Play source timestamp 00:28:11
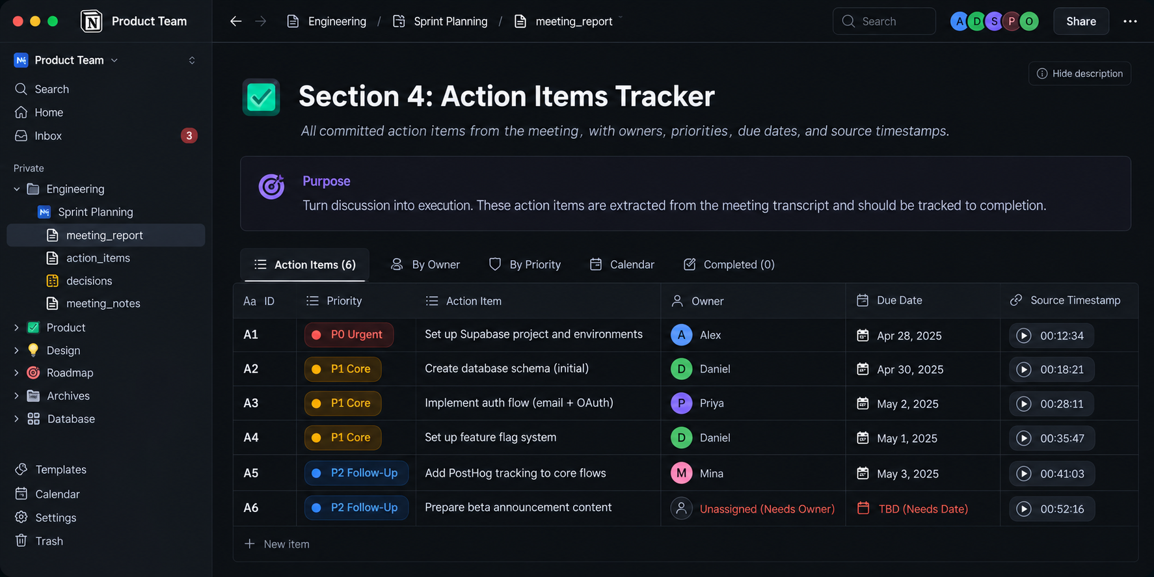Image resolution: width=1154 pixels, height=577 pixels. pos(1024,404)
